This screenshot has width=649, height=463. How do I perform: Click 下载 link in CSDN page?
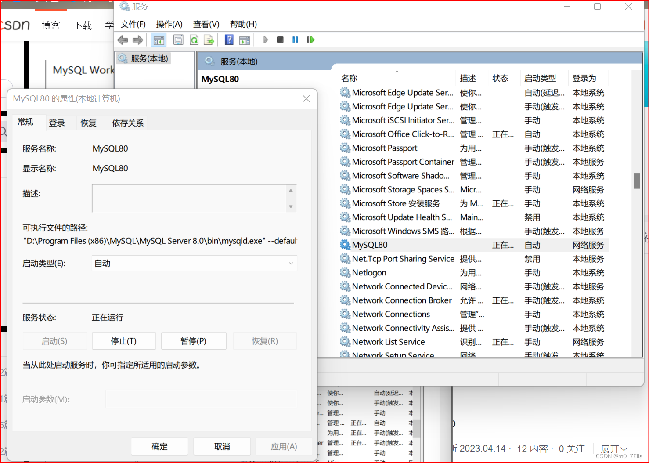point(83,25)
